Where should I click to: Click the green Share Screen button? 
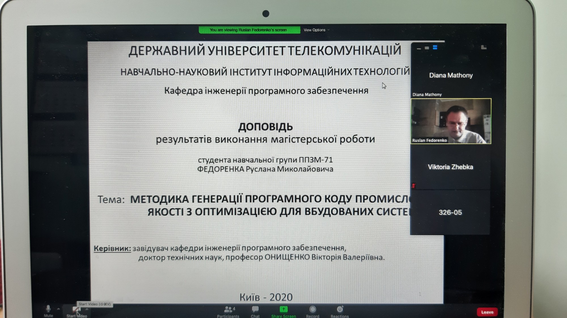(283, 311)
